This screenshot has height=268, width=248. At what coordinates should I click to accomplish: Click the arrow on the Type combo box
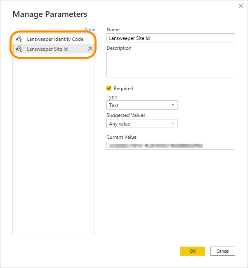(172, 105)
